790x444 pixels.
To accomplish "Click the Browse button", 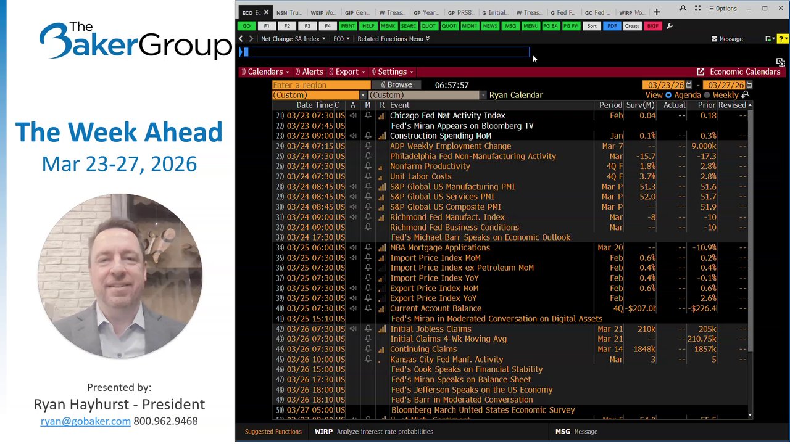I will coord(396,85).
